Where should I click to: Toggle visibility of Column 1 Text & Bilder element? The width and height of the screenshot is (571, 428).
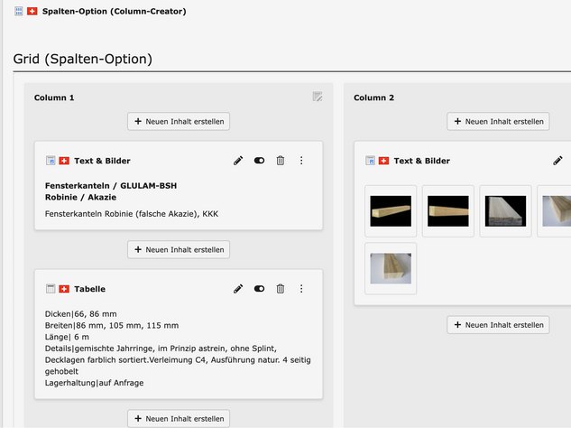point(259,161)
